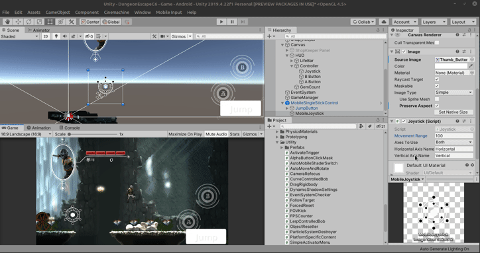Open the Axes To Use dropdown
This screenshot has height=253, width=480.
coord(453,142)
